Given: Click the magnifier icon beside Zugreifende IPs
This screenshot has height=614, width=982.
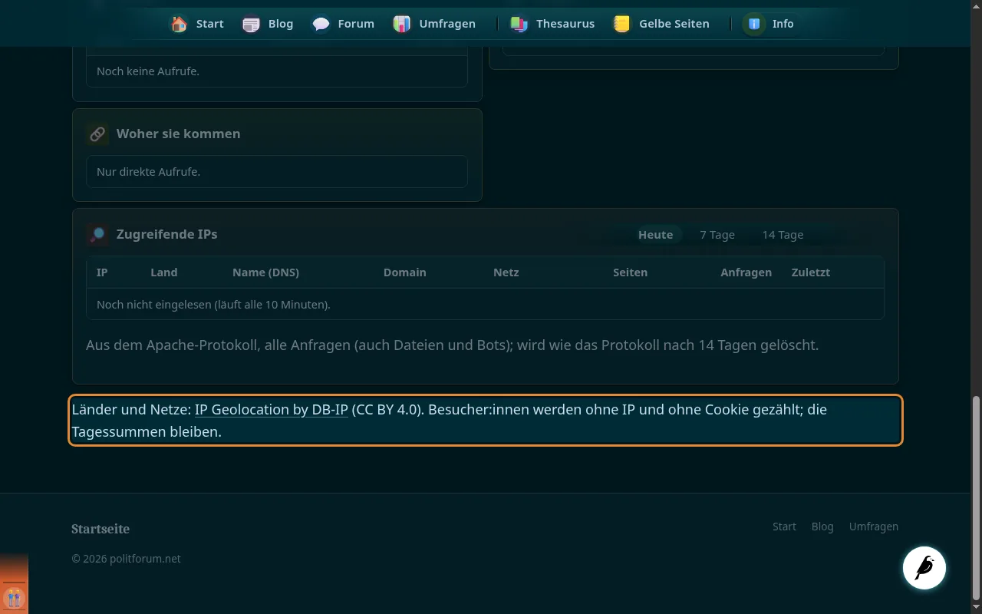Looking at the screenshot, I should [x=97, y=234].
